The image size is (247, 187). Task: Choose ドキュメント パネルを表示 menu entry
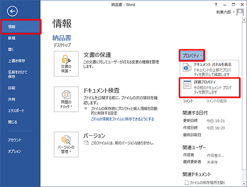tap(209, 69)
